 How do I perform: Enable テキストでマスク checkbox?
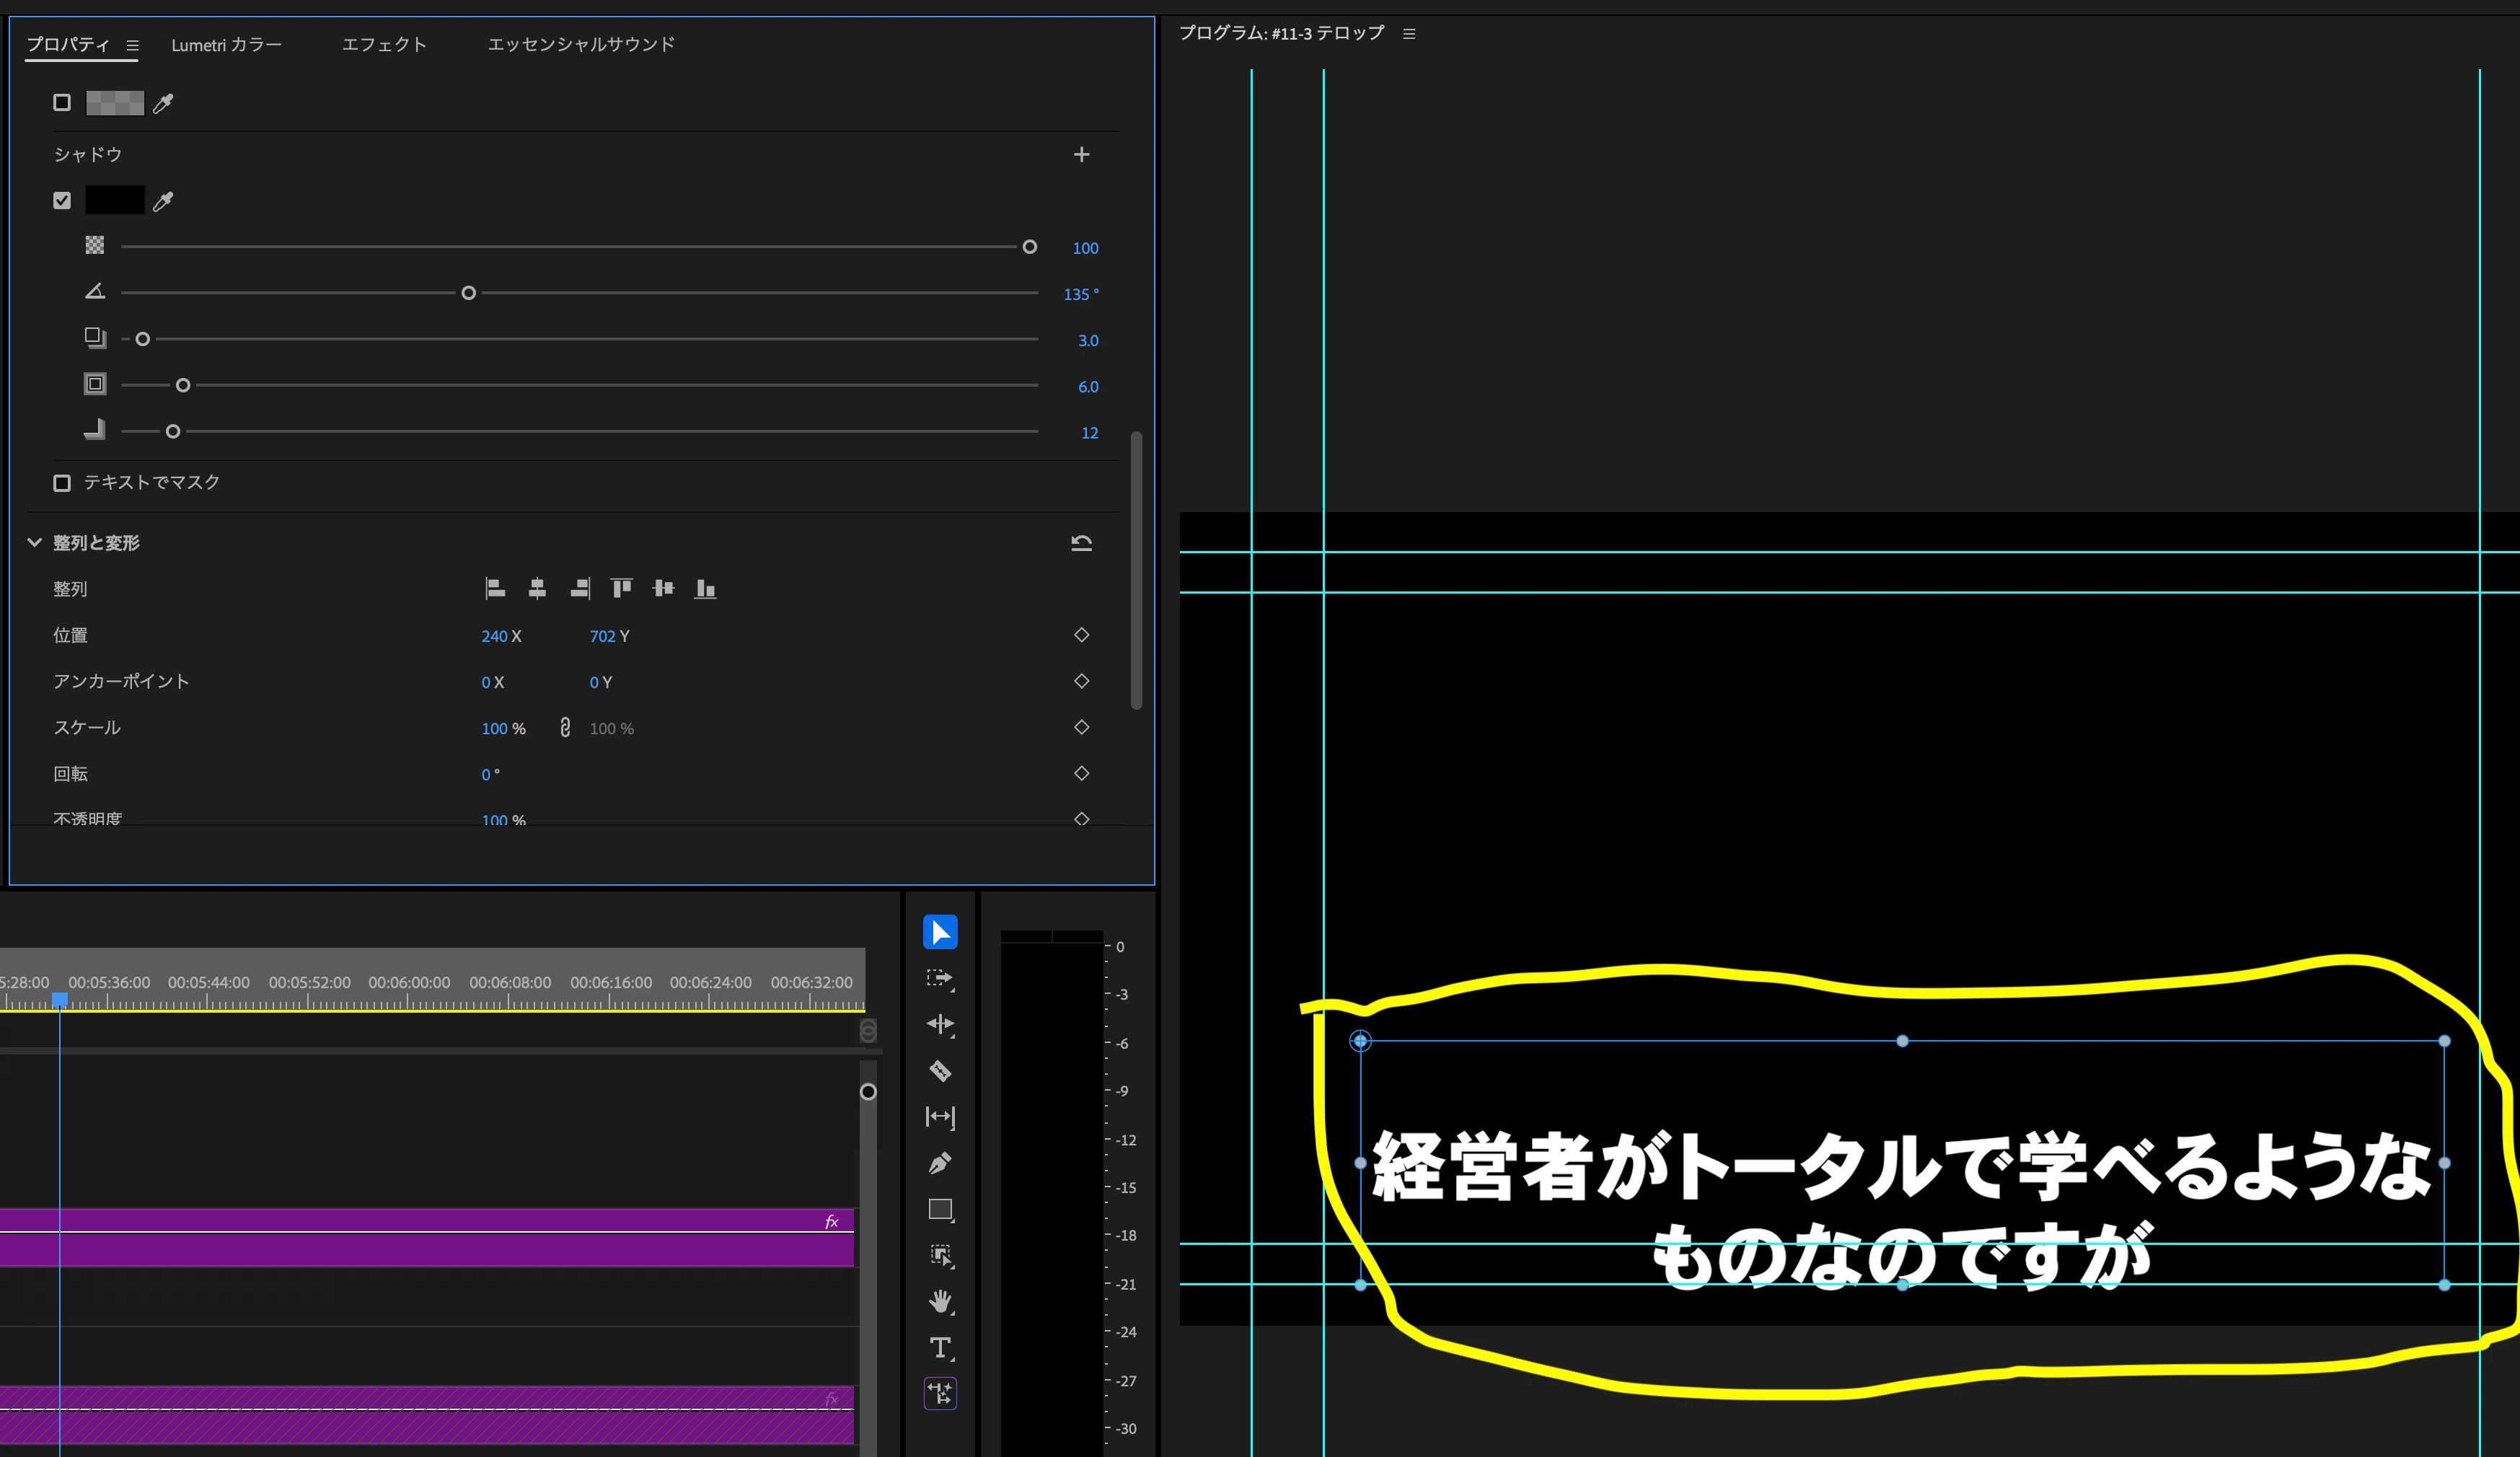pos(62,483)
